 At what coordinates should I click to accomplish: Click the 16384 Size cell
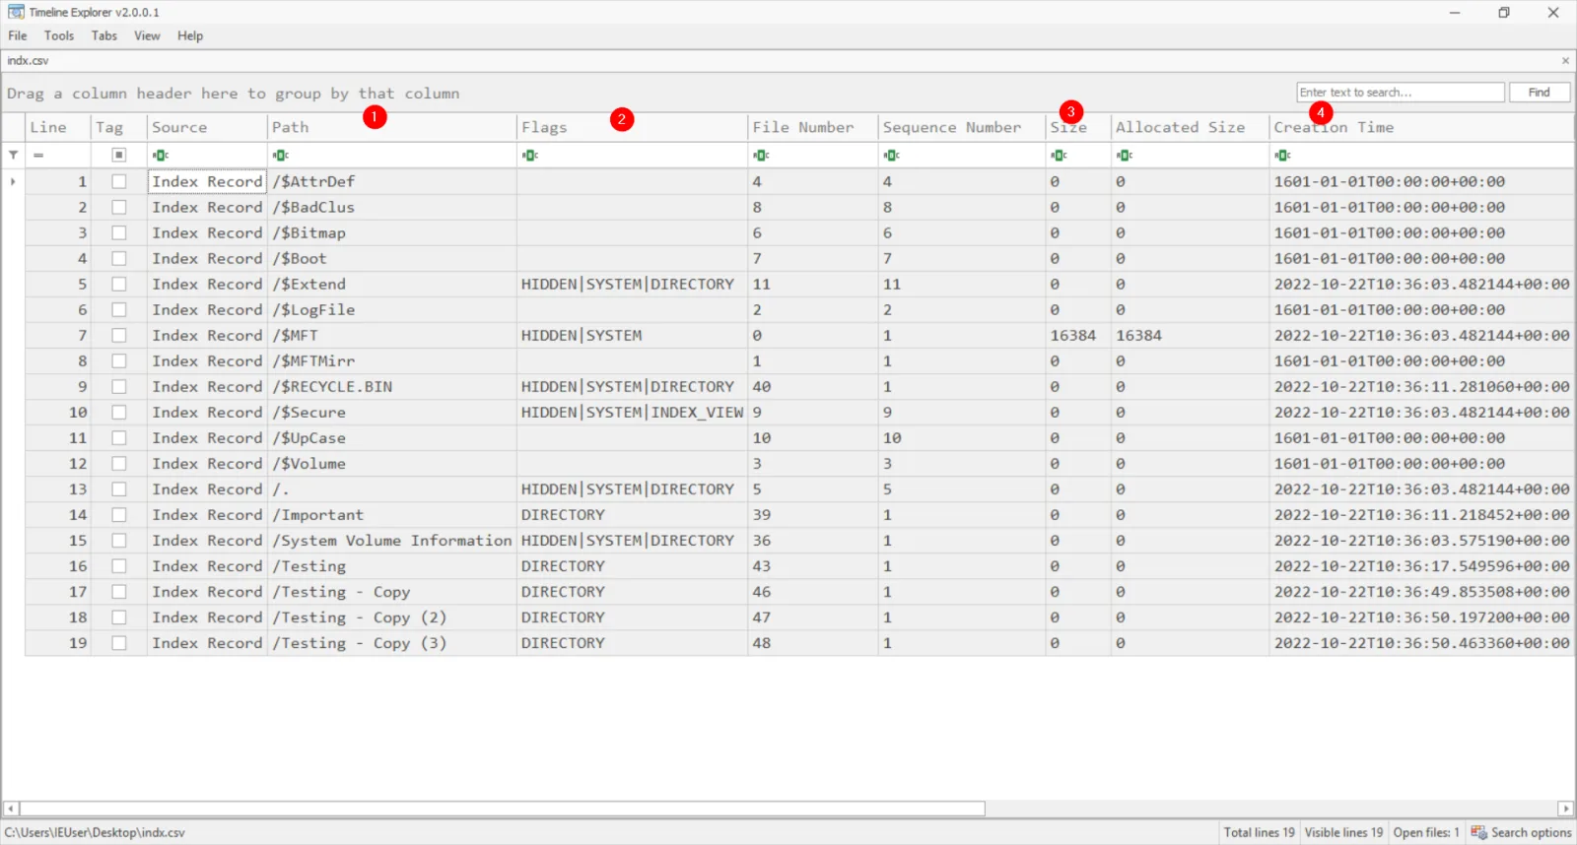(1078, 335)
